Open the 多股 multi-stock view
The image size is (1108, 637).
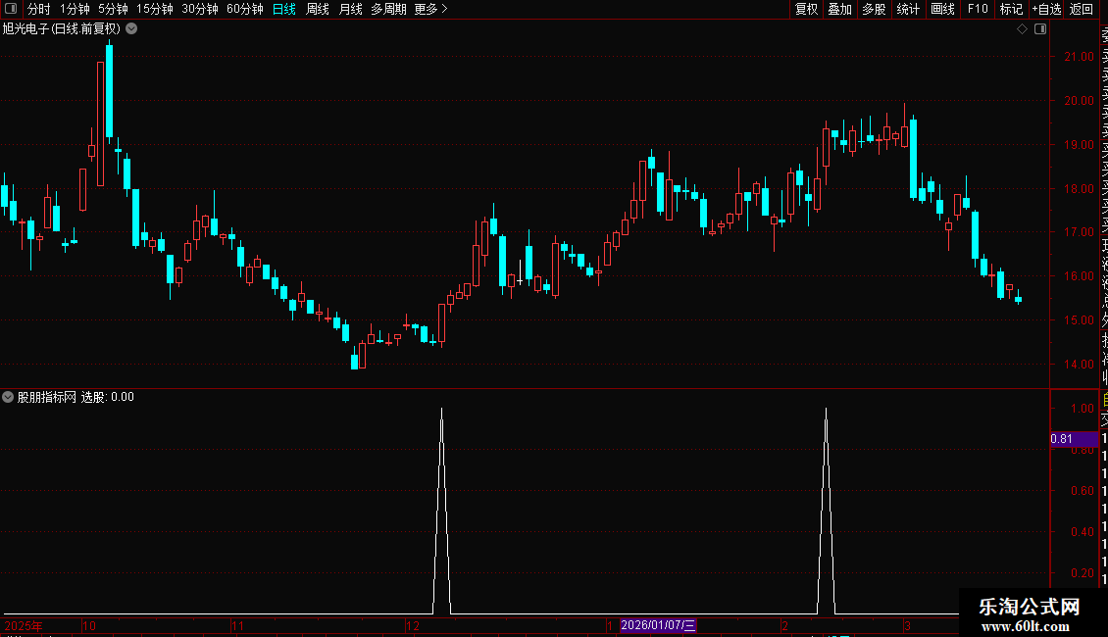coord(874,9)
